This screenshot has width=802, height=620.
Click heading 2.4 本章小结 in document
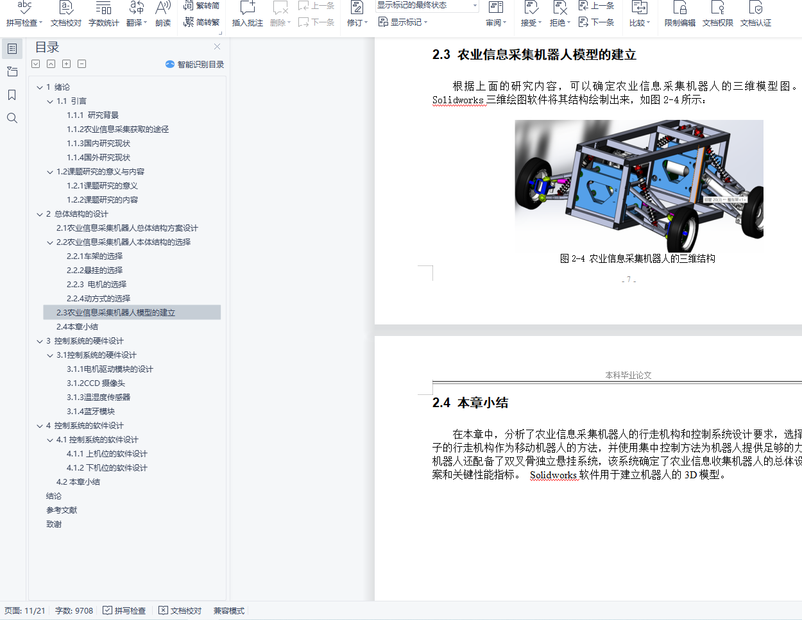(x=470, y=403)
